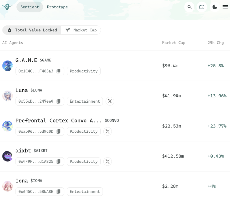The height and width of the screenshot is (200, 230).
Task: Click Luna's Entertainment category tag
Action: coord(85,101)
